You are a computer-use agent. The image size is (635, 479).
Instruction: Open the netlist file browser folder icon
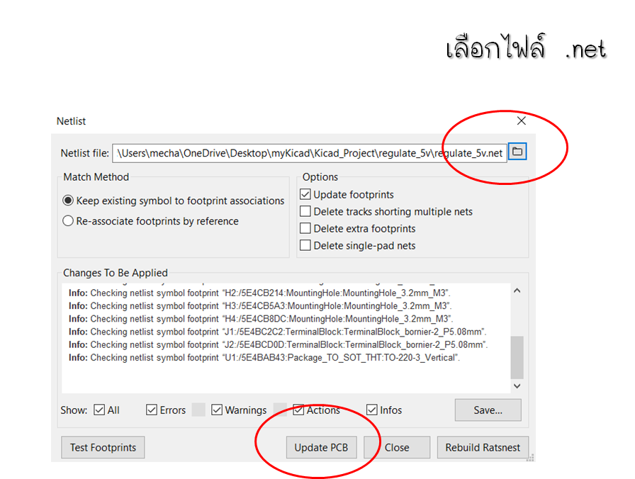pos(517,152)
